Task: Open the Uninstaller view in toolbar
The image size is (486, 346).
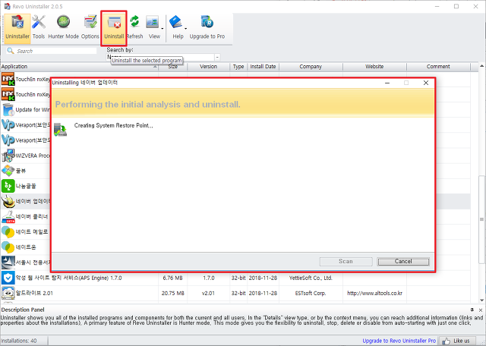Action: 17,27
